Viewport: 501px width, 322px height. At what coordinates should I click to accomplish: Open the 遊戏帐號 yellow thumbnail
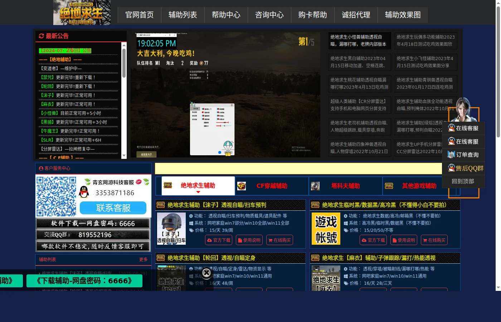coord(326,228)
